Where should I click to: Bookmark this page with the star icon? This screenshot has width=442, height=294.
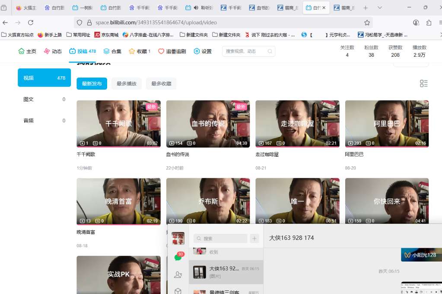tap(367, 23)
